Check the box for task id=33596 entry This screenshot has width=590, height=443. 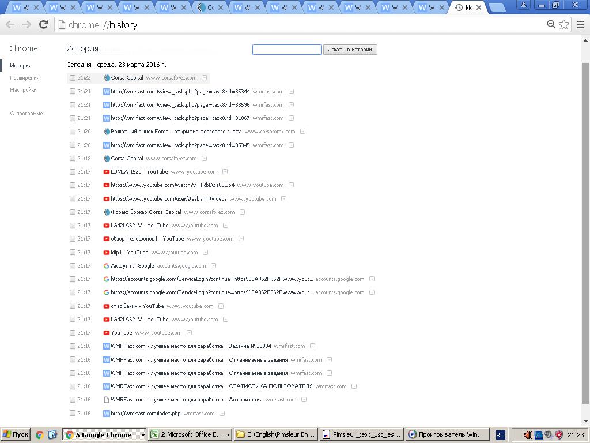[x=73, y=105]
